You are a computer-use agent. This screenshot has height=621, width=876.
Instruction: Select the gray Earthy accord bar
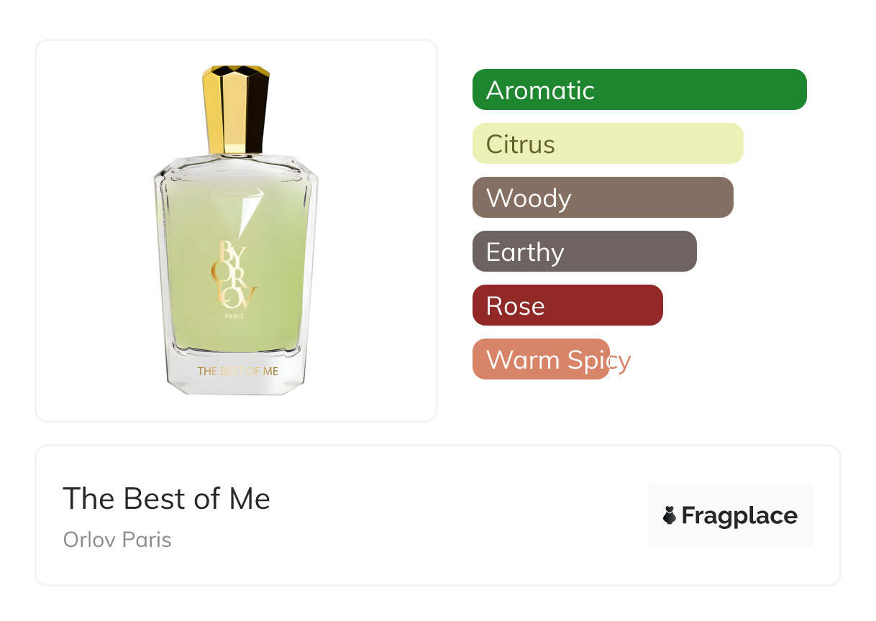coord(585,252)
